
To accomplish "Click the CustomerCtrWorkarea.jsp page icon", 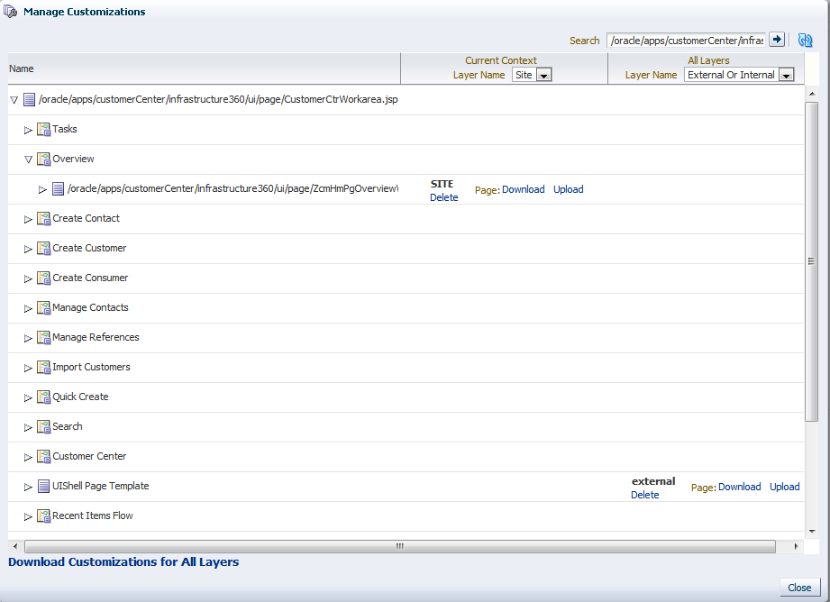I will [x=29, y=99].
